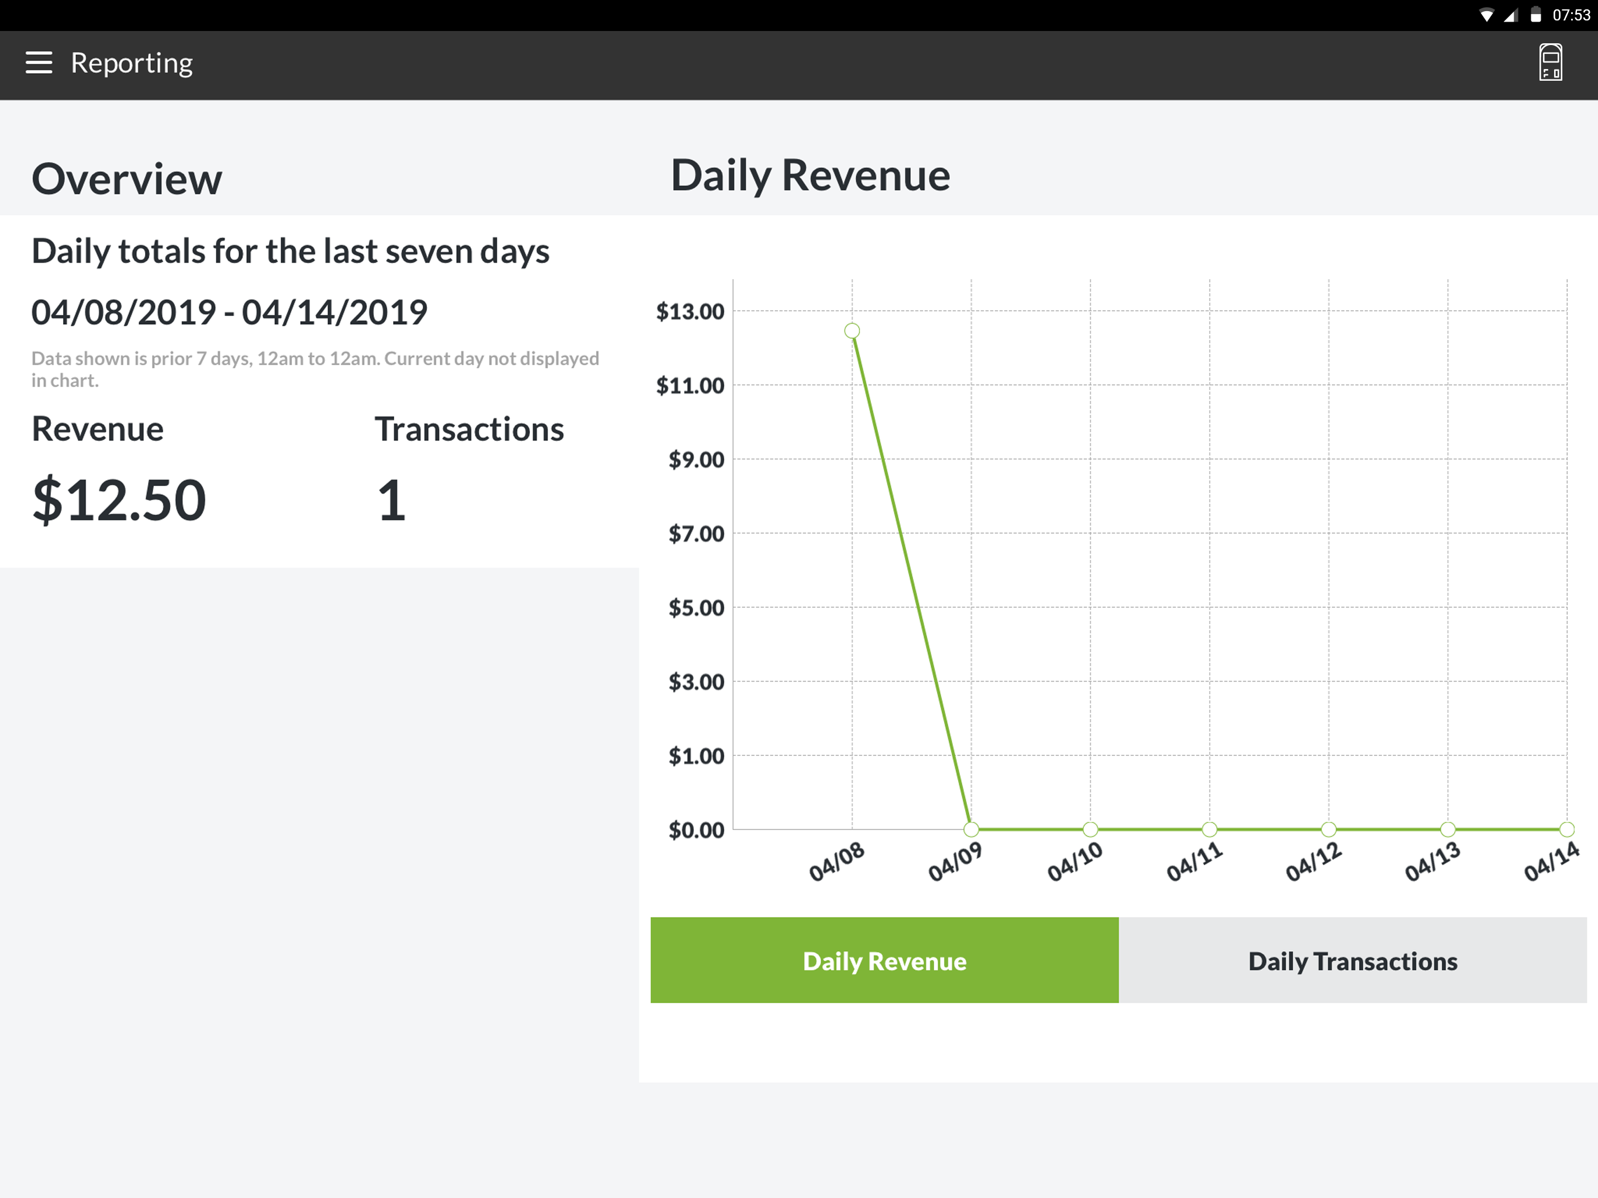Screen dimensions: 1598x1198
Task: Tap the battery status icon
Action: click(1536, 15)
